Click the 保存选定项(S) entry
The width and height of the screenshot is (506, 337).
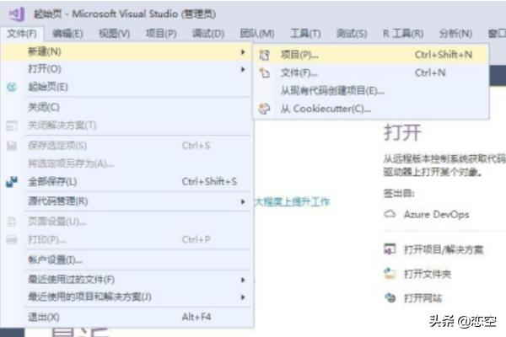point(126,146)
